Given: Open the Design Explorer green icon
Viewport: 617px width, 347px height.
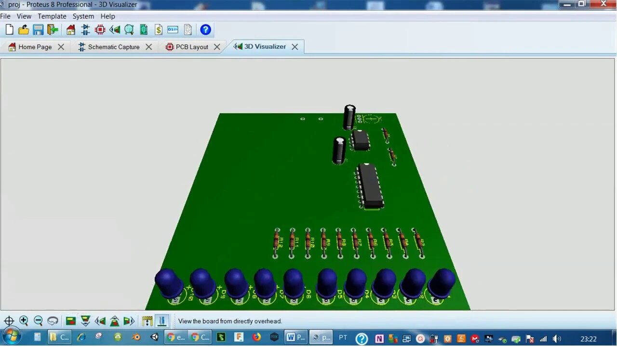Looking at the screenshot, I should (144, 30).
